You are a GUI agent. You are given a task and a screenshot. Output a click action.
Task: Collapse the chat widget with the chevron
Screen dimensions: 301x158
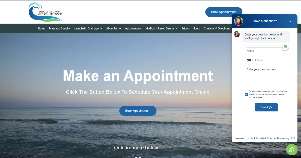(x=291, y=21)
